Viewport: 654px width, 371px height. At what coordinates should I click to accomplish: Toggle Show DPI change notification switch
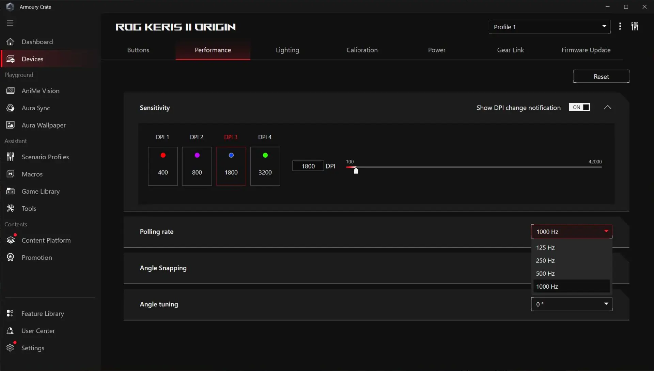coord(579,108)
